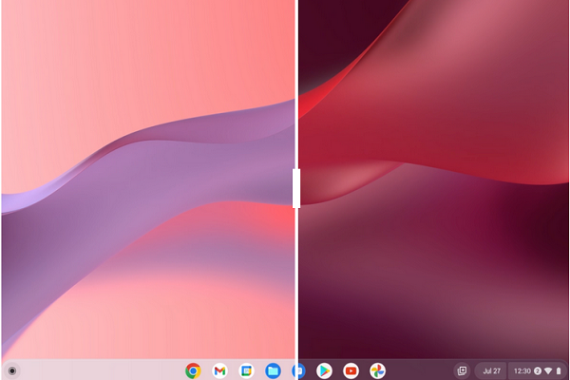
Task: Open Google Chrome from the shelf
Action: tap(193, 370)
